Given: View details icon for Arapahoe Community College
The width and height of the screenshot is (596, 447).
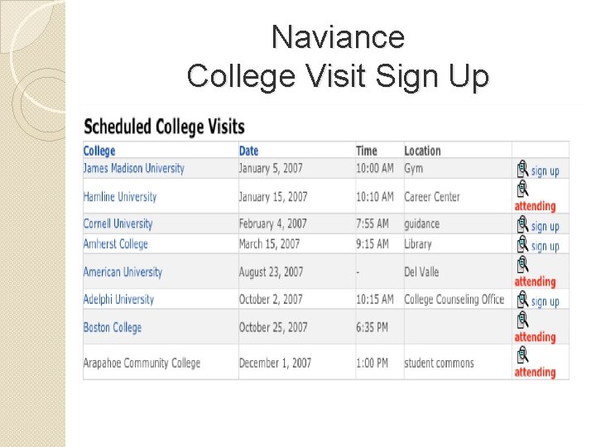Looking at the screenshot, I should tap(522, 355).
